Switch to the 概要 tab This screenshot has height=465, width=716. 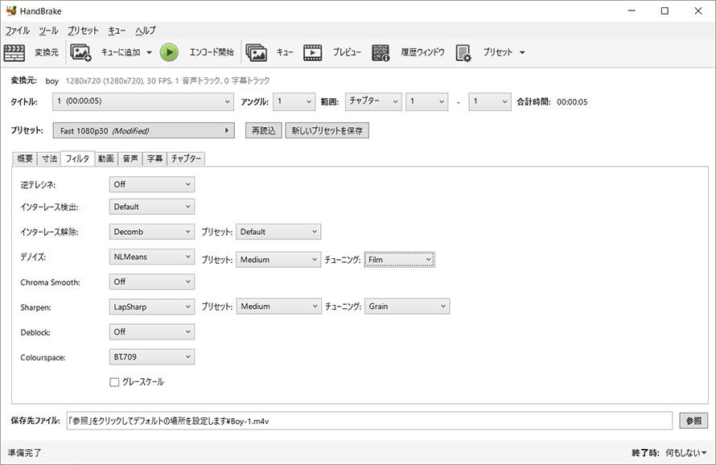[25, 158]
